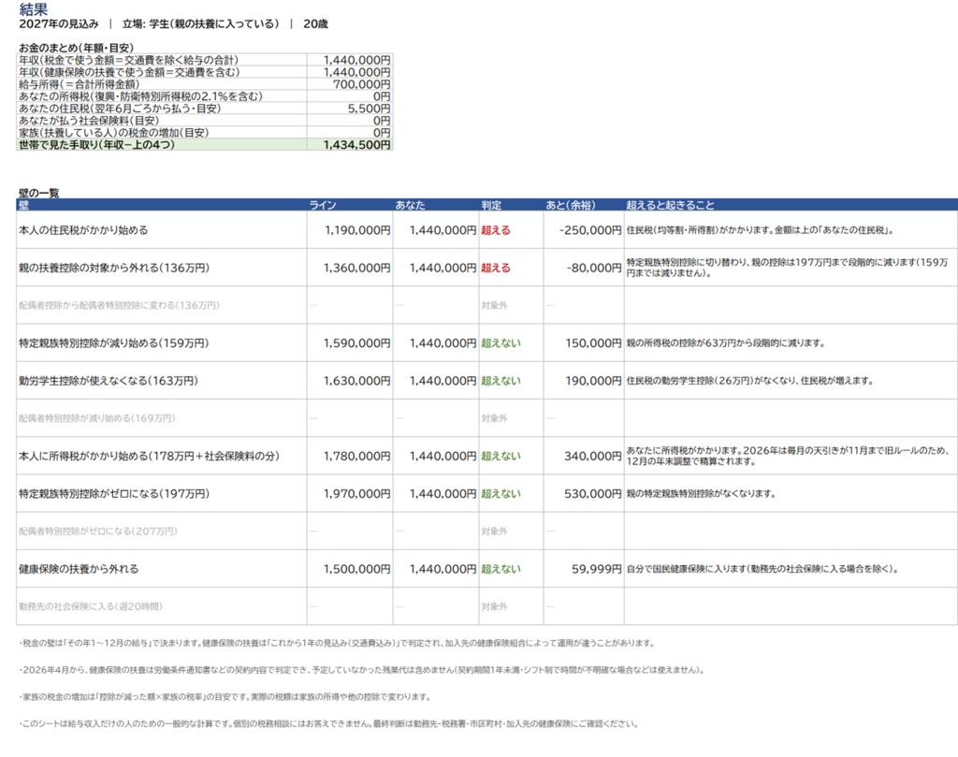Screen dimensions: 958x757
Task: Select the 年収(健康保険の扶養で使う金額) row label
Action: [x=129, y=72]
